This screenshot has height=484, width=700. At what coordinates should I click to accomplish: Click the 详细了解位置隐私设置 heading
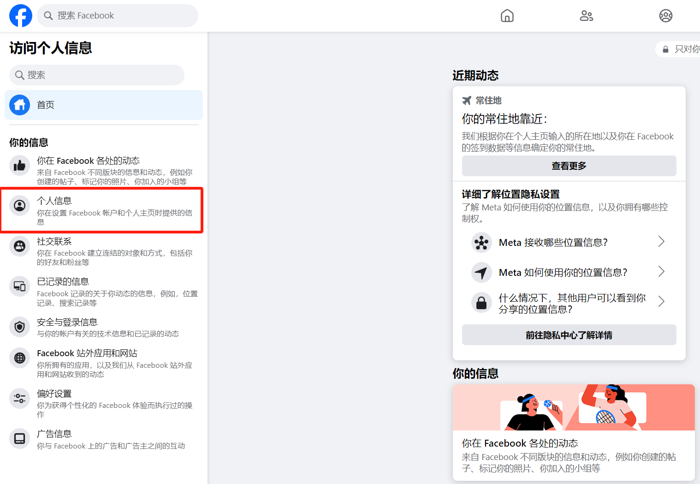coord(511,194)
